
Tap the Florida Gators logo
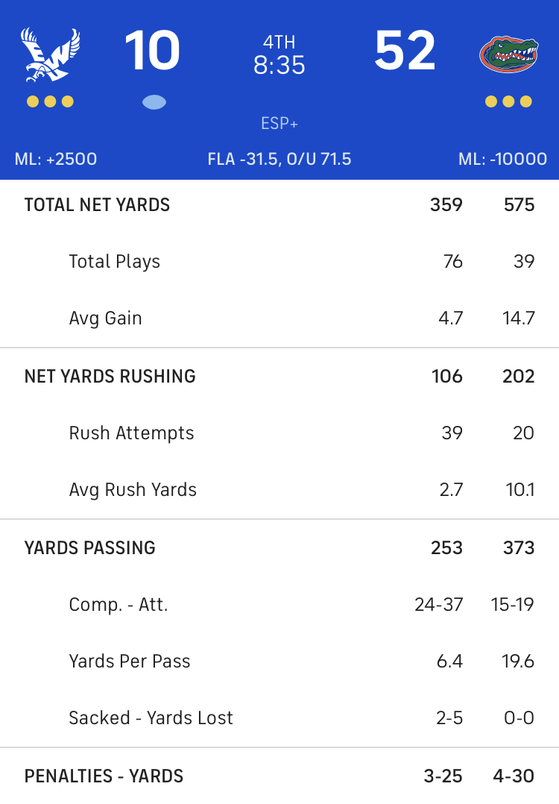click(x=508, y=54)
